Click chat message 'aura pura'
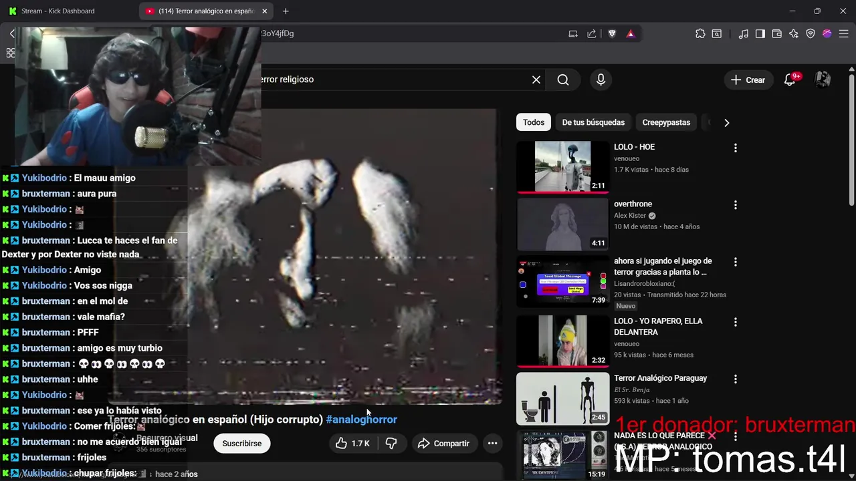This screenshot has height=481, width=856. [97, 194]
